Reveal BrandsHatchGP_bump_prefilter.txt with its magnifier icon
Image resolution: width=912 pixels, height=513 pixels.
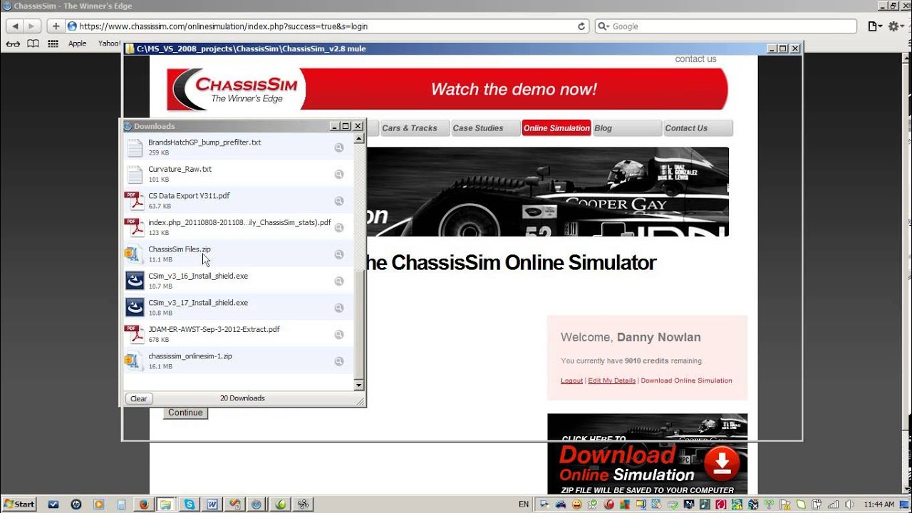click(x=339, y=147)
